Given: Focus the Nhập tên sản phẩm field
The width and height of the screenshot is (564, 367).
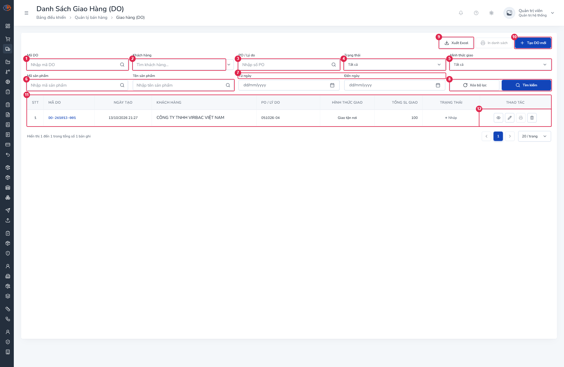Looking at the screenshot, I should point(183,85).
